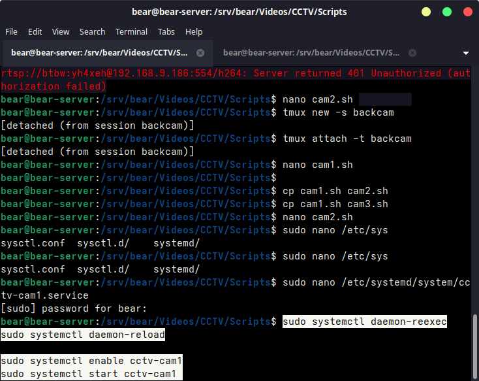479x381 pixels.
Task: Click highlighted 'sudo systemctl enable cctv-cam1' text
Action: click(91, 361)
